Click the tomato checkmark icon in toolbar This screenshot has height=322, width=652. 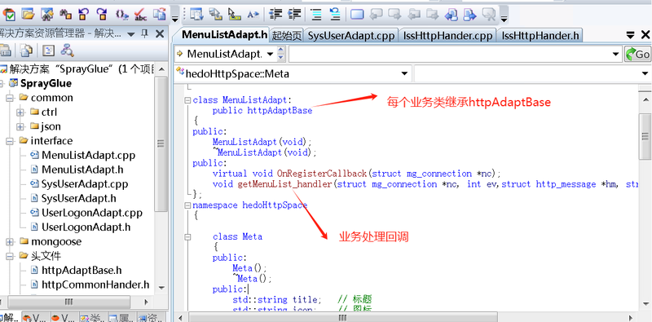9,15
